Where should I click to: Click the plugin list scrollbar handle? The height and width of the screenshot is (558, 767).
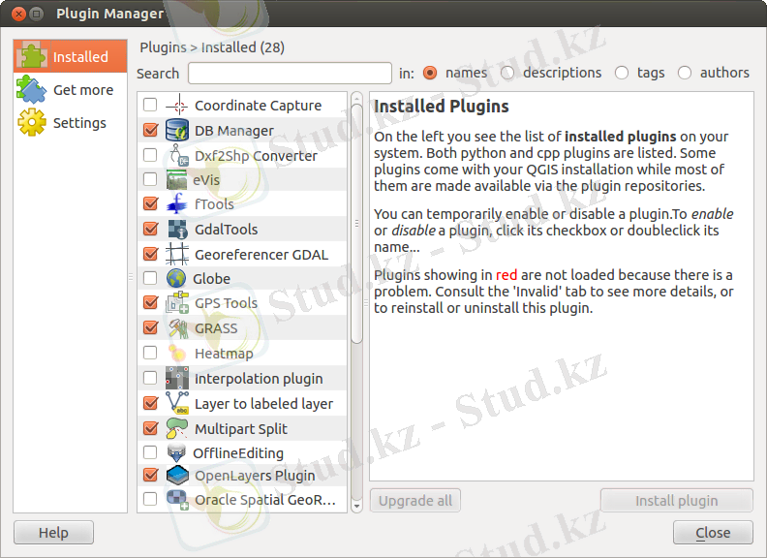pyautogui.click(x=357, y=223)
